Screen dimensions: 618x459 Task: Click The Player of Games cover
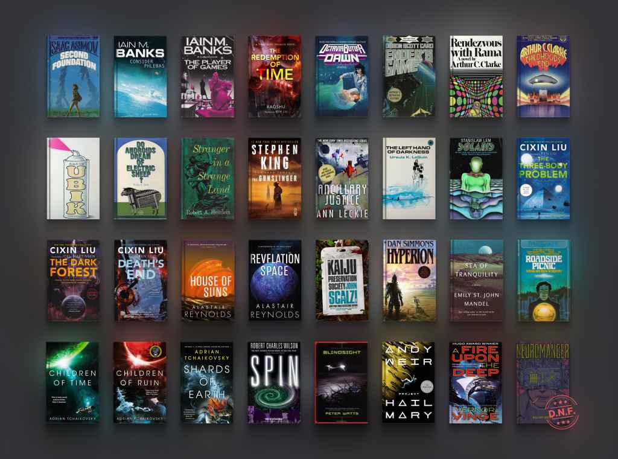(x=208, y=74)
